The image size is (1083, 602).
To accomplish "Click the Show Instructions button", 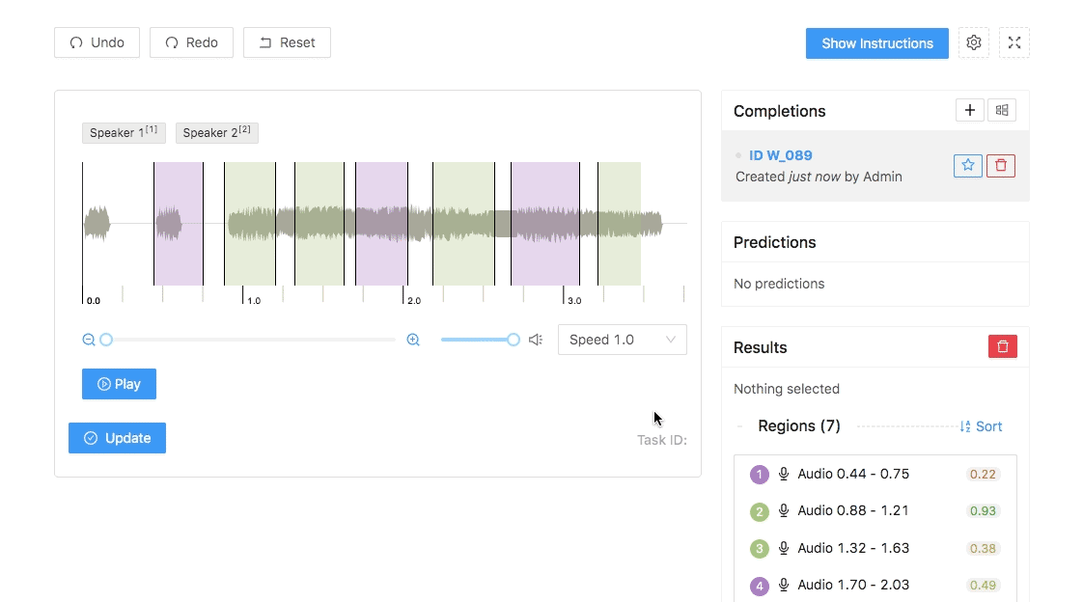I will [876, 43].
